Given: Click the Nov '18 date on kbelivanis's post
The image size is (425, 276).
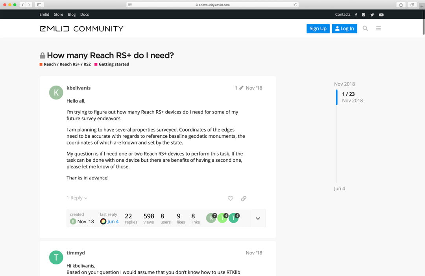Looking at the screenshot, I should (254, 88).
